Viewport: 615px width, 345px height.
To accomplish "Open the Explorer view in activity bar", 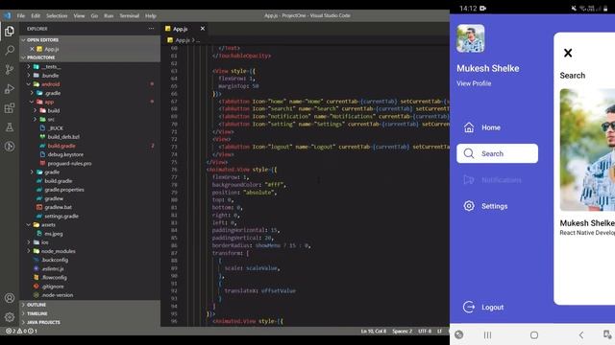I will (10, 31).
